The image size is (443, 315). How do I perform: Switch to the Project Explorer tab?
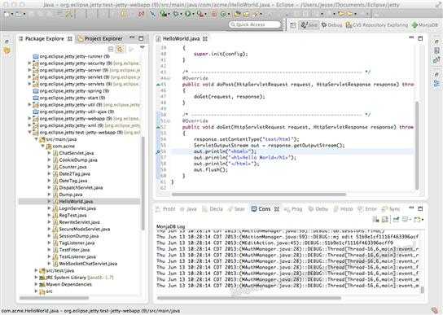(100, 38)
